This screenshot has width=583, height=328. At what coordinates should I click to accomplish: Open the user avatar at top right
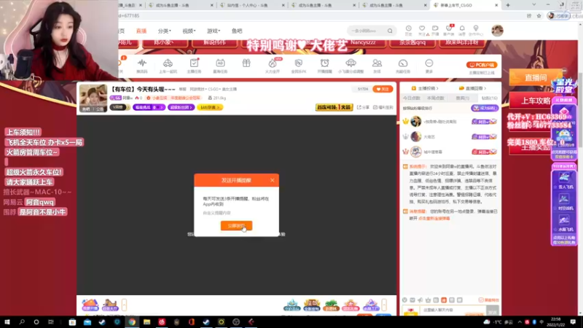coord(497,31)
